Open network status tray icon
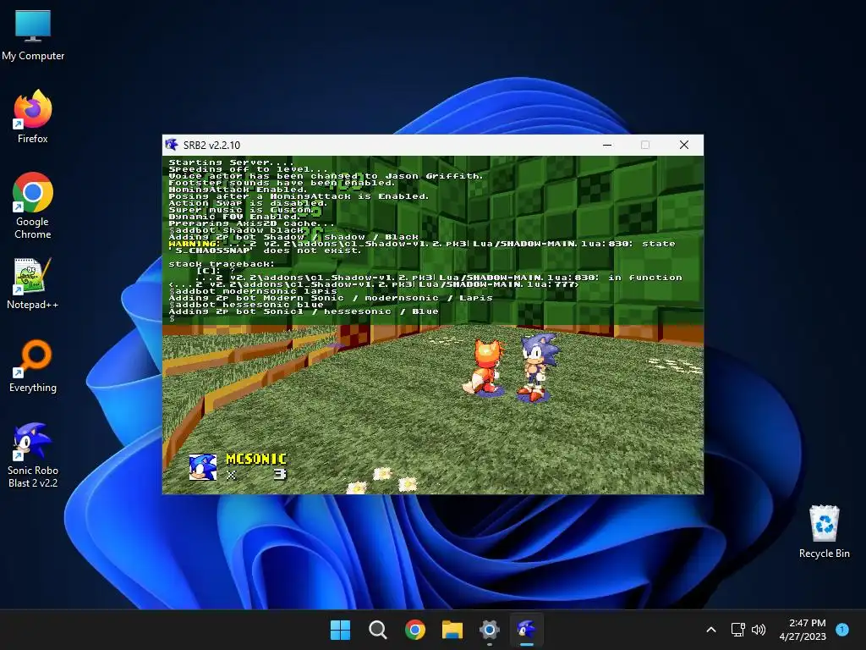The width and height of the screenshot is (866, 650). coord(737,630)
